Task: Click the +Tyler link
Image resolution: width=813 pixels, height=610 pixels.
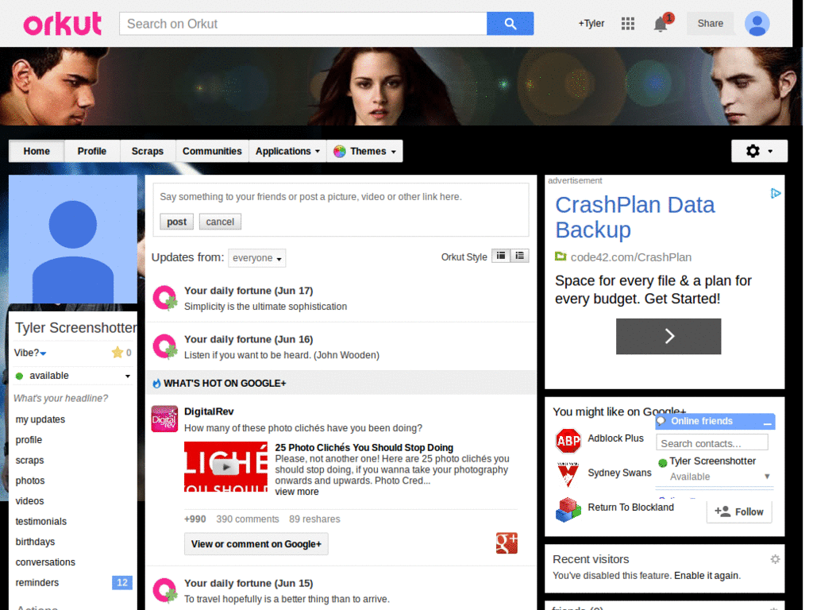Action: 591,23
